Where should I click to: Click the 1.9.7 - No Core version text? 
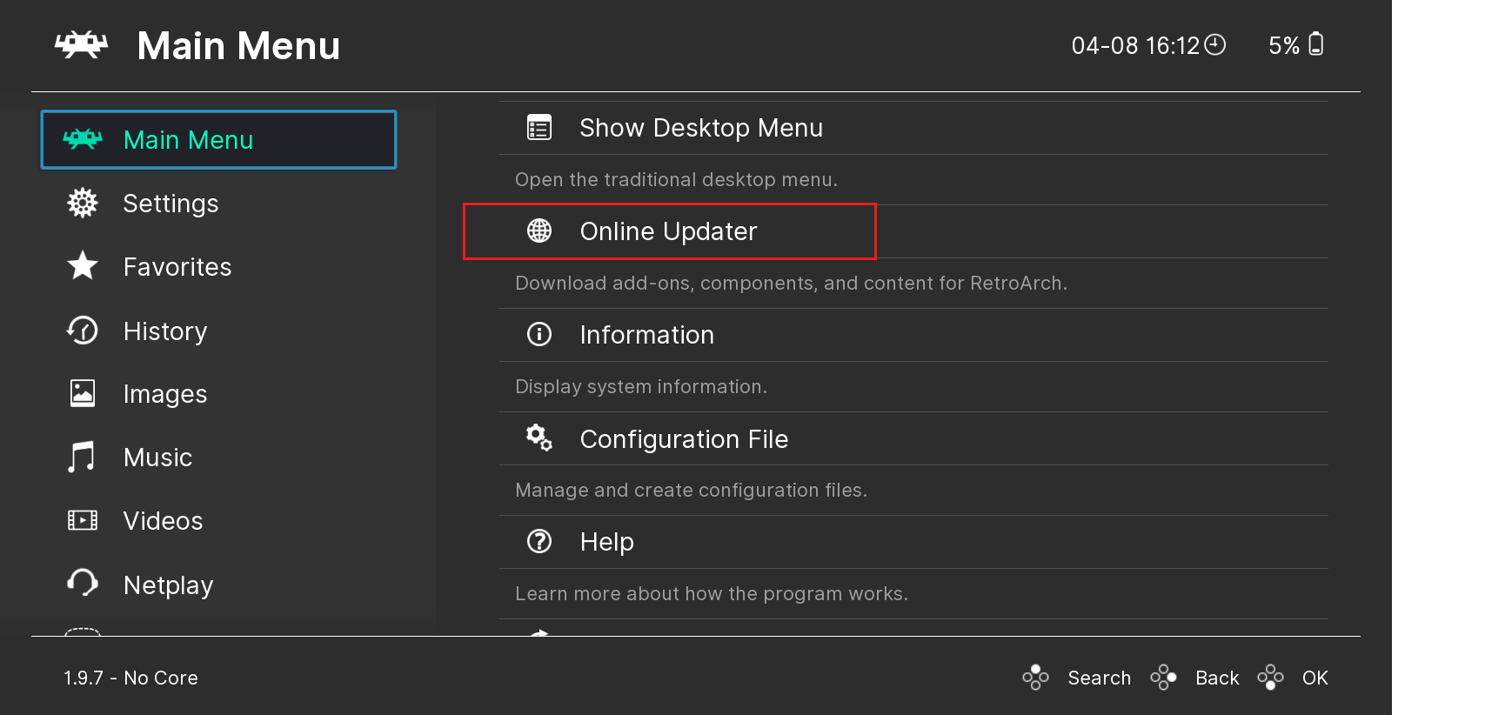[x=130, y=678]
